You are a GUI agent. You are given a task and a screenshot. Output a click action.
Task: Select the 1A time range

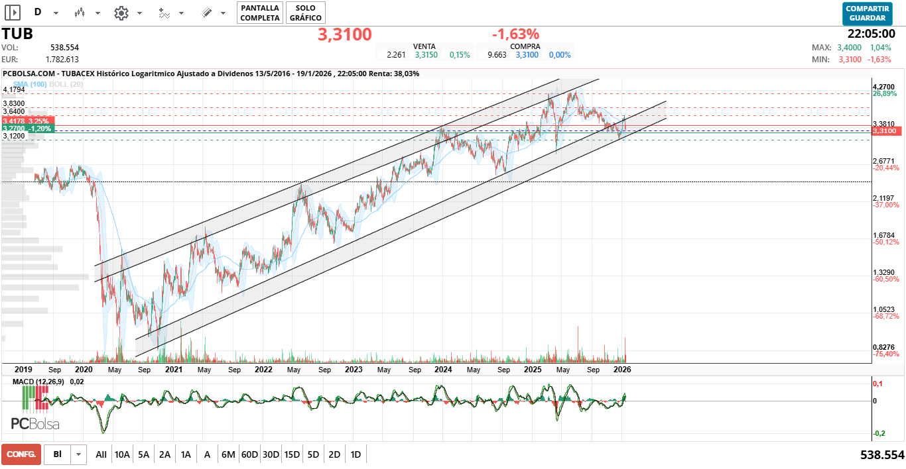click(x=186, y=454)
